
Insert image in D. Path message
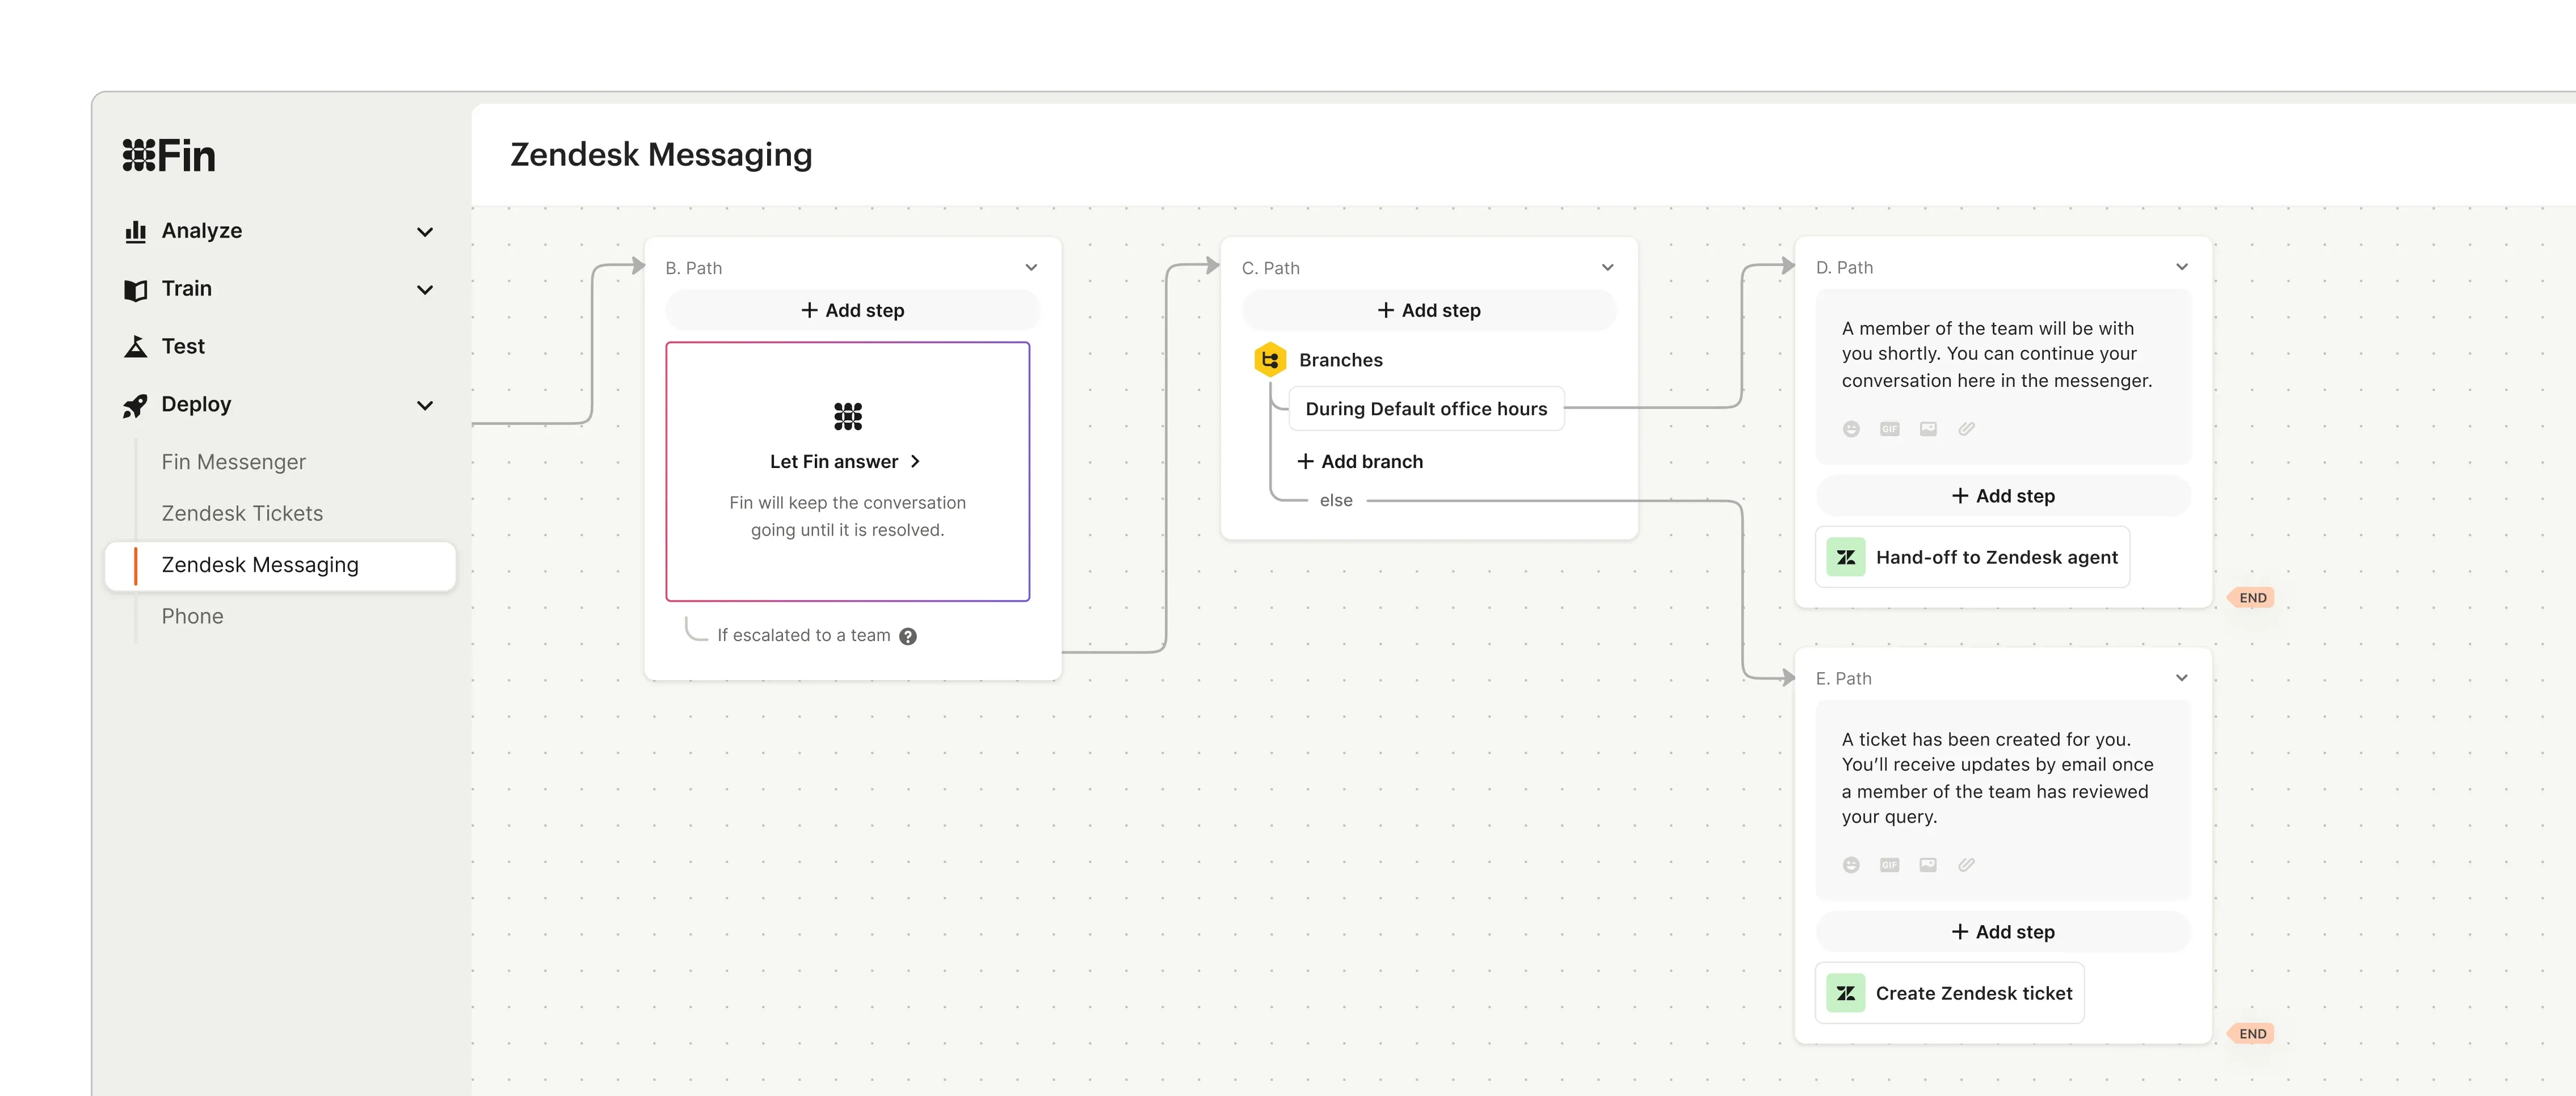(x=1928, y=429)
